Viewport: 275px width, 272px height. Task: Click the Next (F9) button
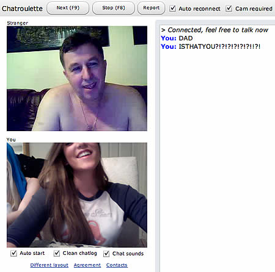(x=68, y=8)
